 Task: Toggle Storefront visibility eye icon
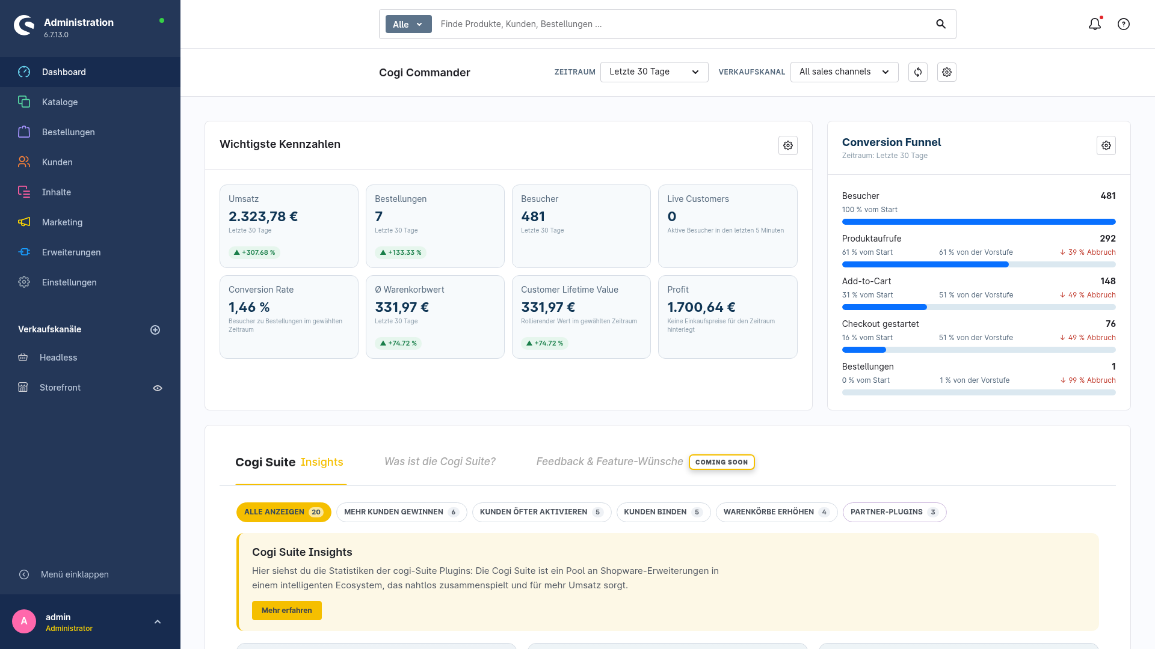(x=158, y=388)
